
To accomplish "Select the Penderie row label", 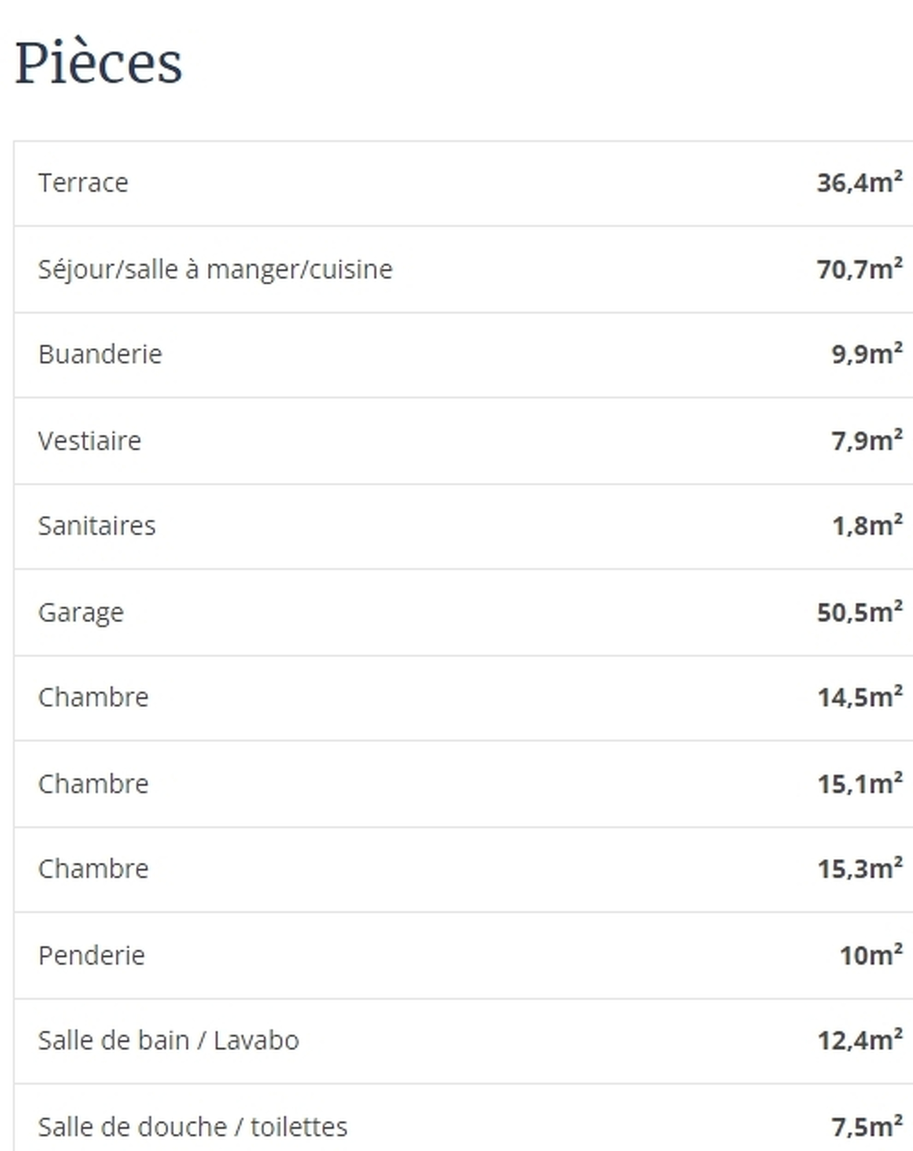I will pyautogui.click(x=91, y=956).
